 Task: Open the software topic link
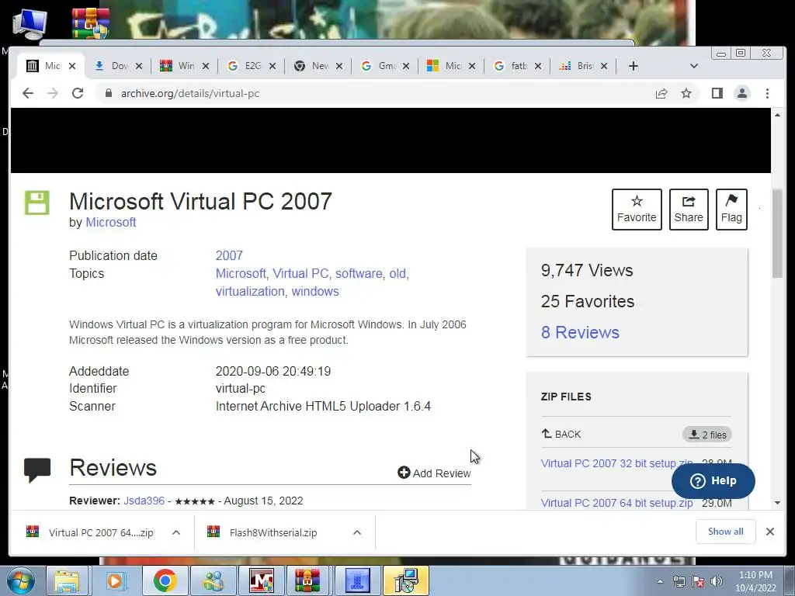pyautogui.click(x=359, y=274)
